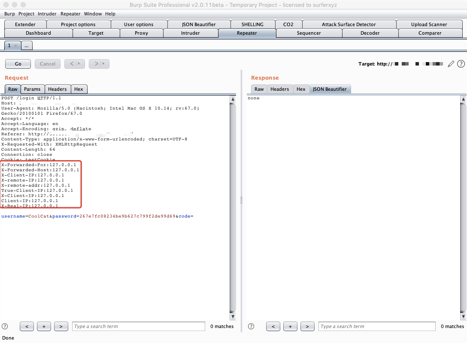Click inside the response search term field
The image size is (467, 343).
tap(376, 326)
